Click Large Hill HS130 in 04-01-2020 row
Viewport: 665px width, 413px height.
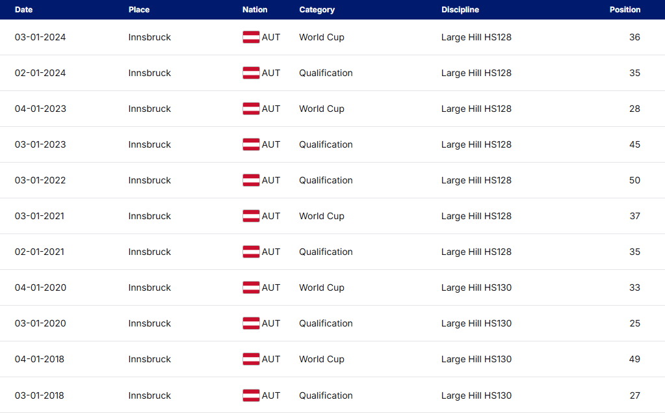[476, 287]
